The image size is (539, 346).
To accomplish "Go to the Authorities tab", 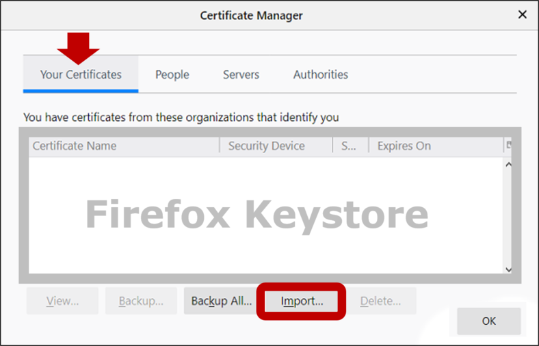I will click(x=320, y=75).
